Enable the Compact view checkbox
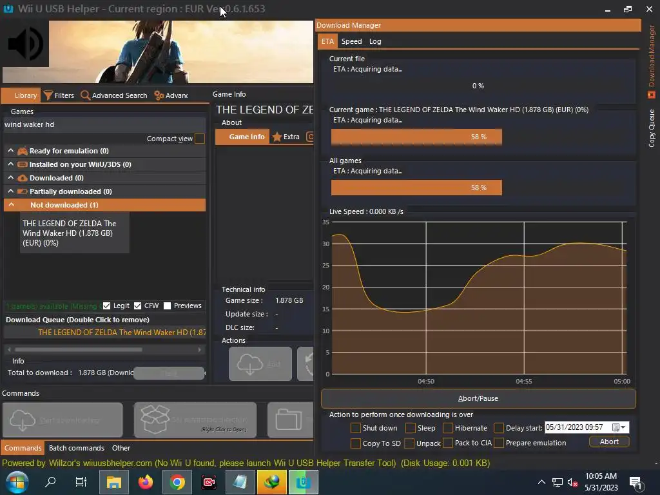The image size is (660, 495). pyautogui.click(x=200, y=139)
